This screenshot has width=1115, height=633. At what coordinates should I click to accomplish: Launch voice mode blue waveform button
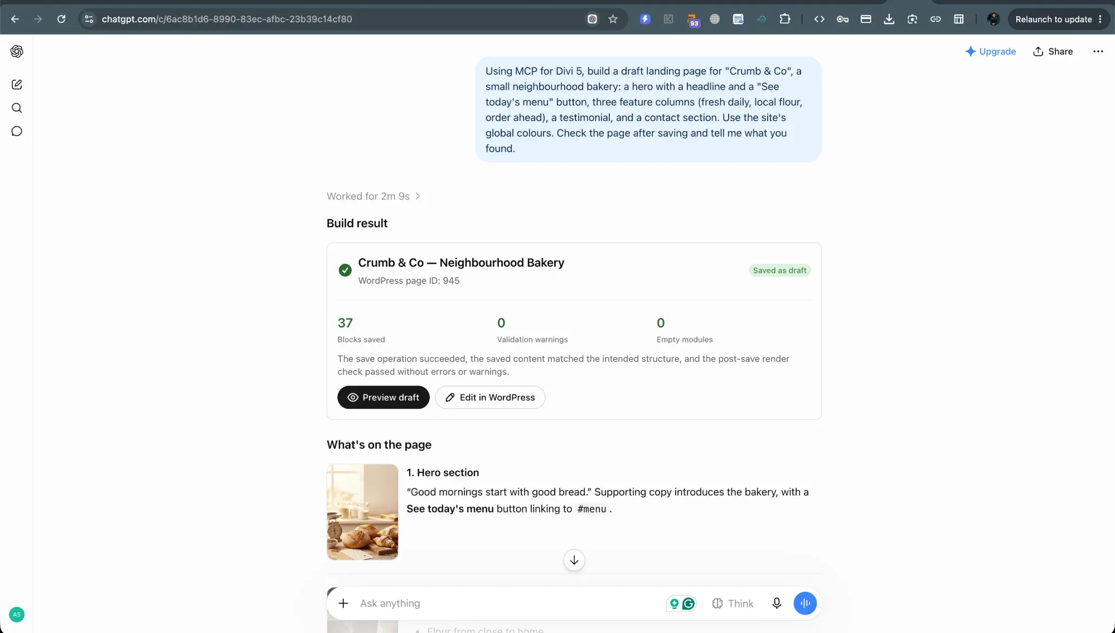pos(805,603)
